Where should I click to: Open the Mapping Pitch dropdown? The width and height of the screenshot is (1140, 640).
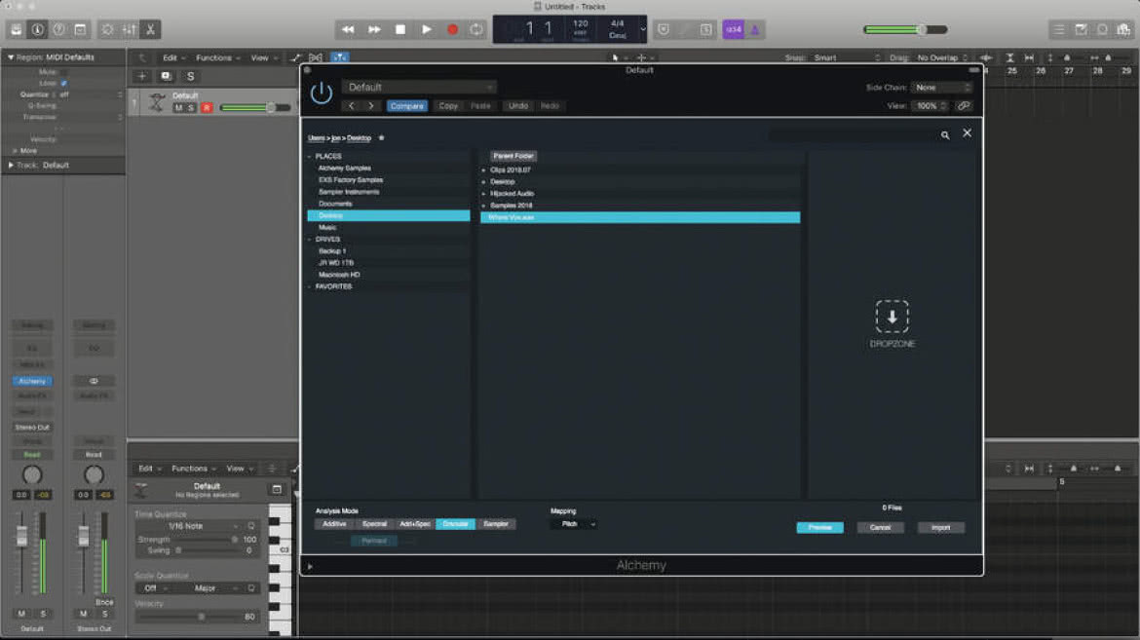click(574, 524)
